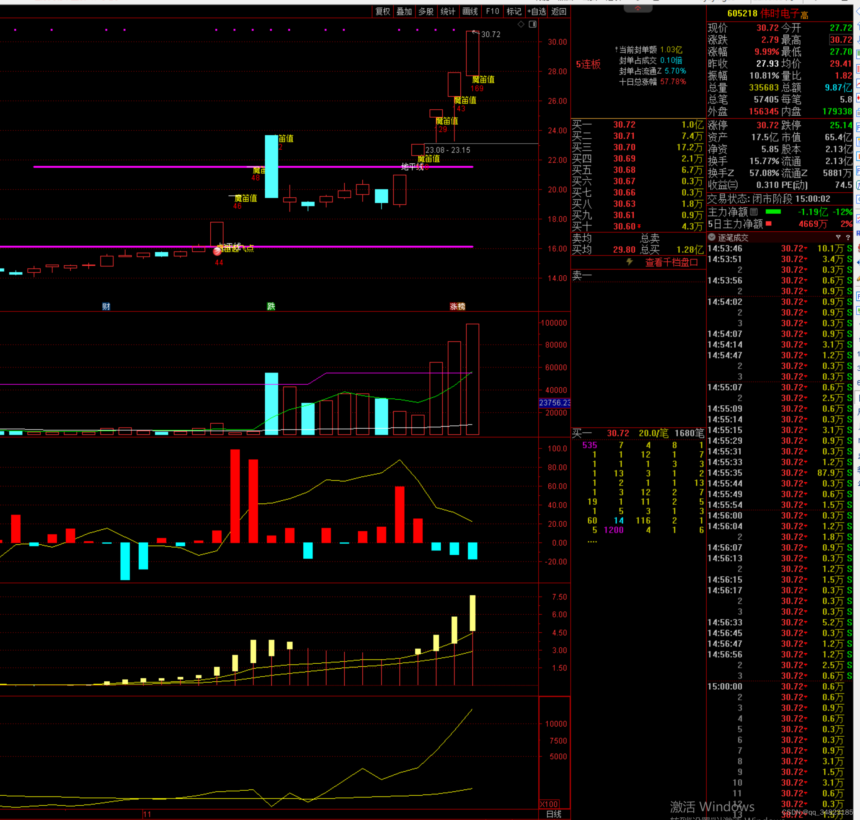Open the question mark help in 逐笔成交
Viewport: 860px width, 820px height.
(848, 237)
